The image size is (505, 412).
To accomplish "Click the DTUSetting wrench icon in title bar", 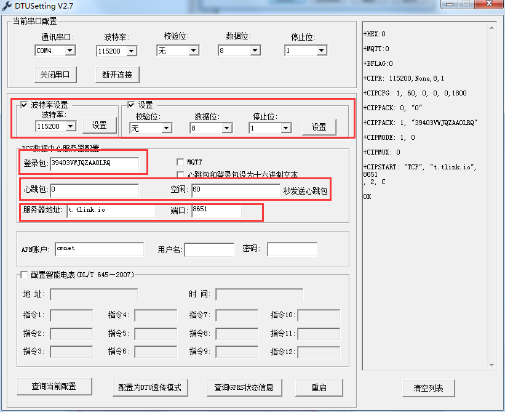I will [x=7, y=6].
